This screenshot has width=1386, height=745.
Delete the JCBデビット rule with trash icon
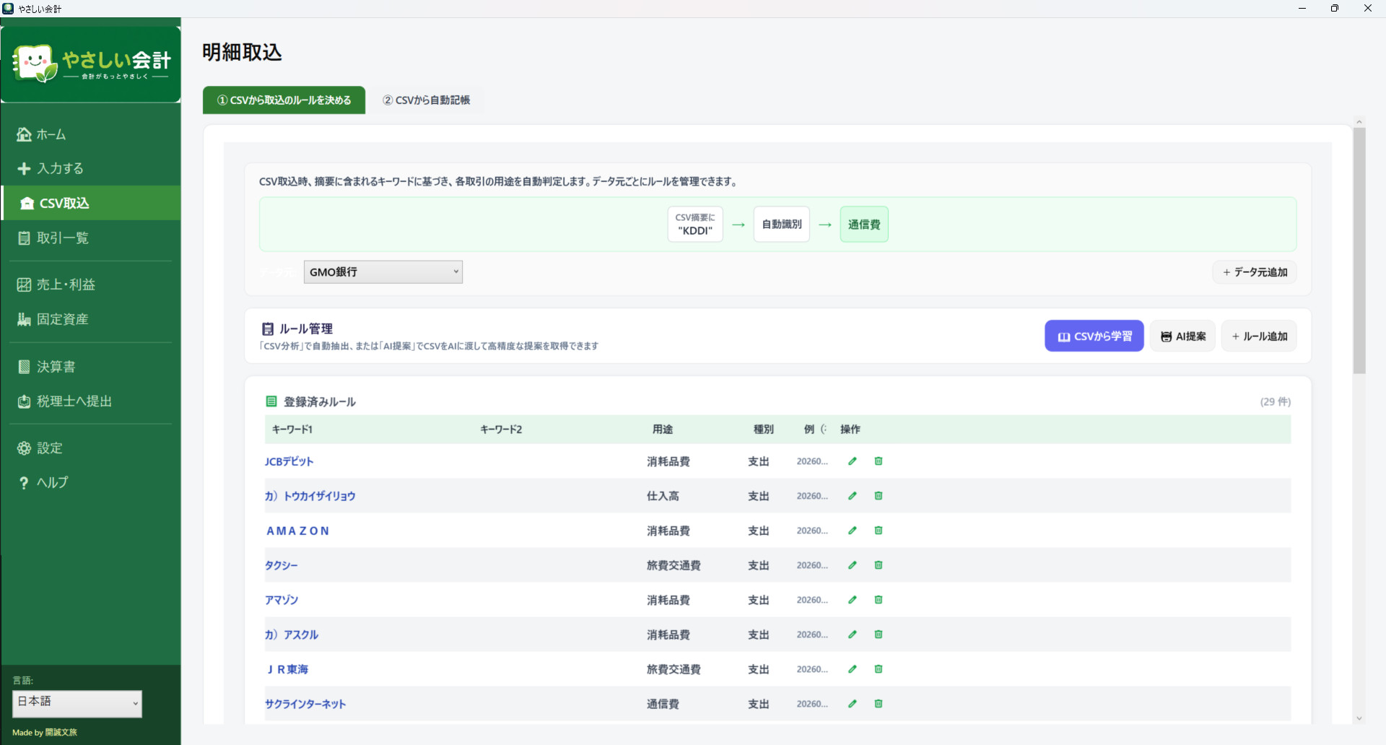tap(879, 461)
